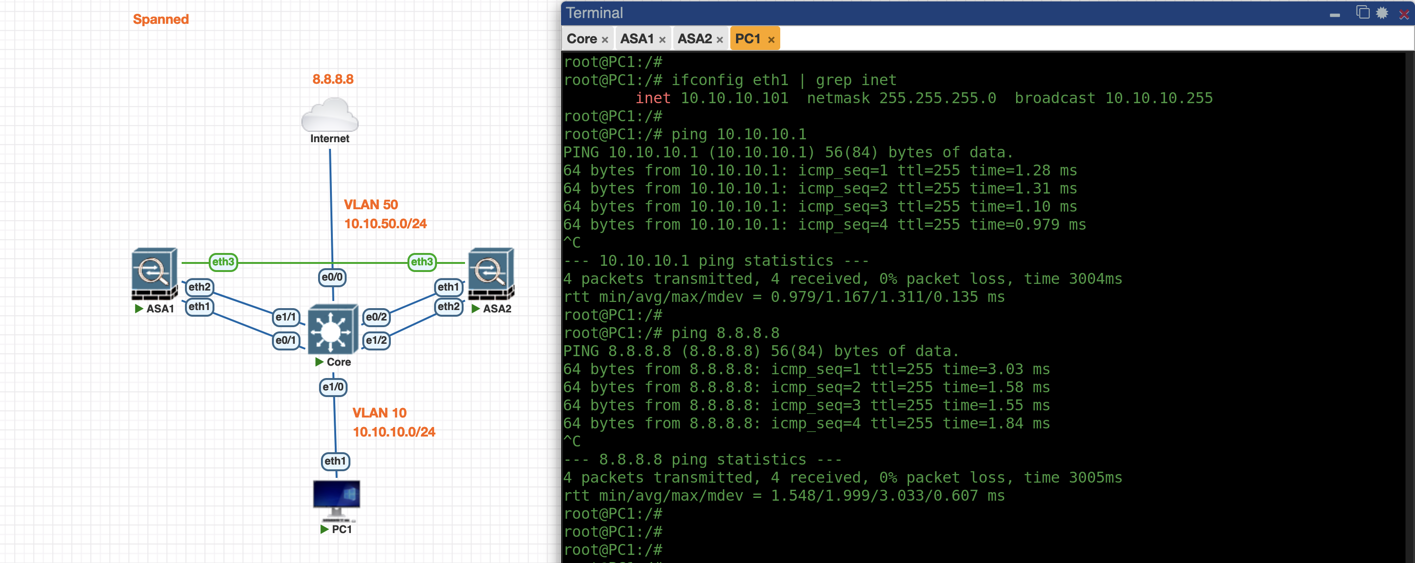
Task: Click the PC1 eth1 interface label
Action: [x=335, y=461]
